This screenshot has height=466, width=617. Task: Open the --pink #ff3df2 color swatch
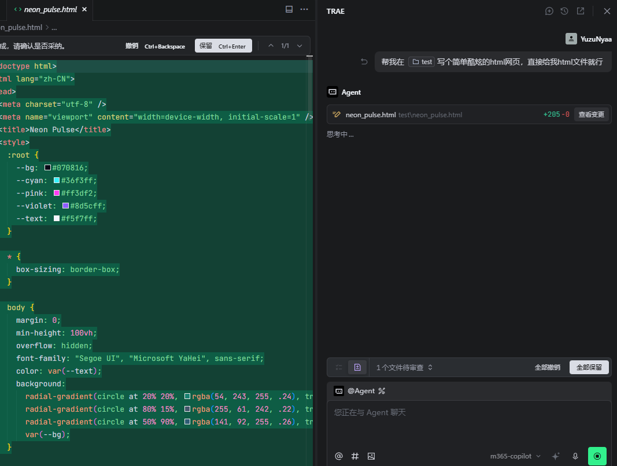click(x=57, y=193)
